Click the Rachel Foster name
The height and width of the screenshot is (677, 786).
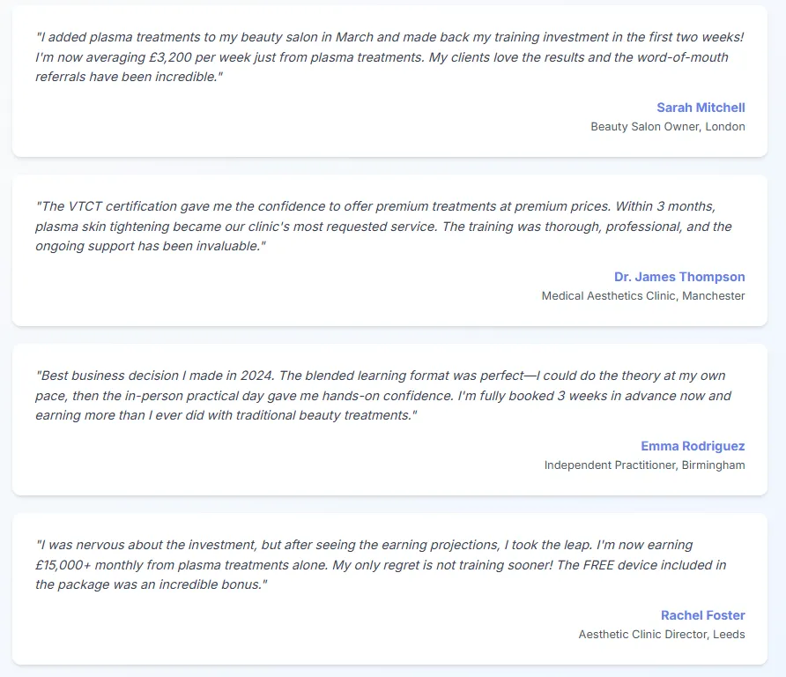click(702, 615)
